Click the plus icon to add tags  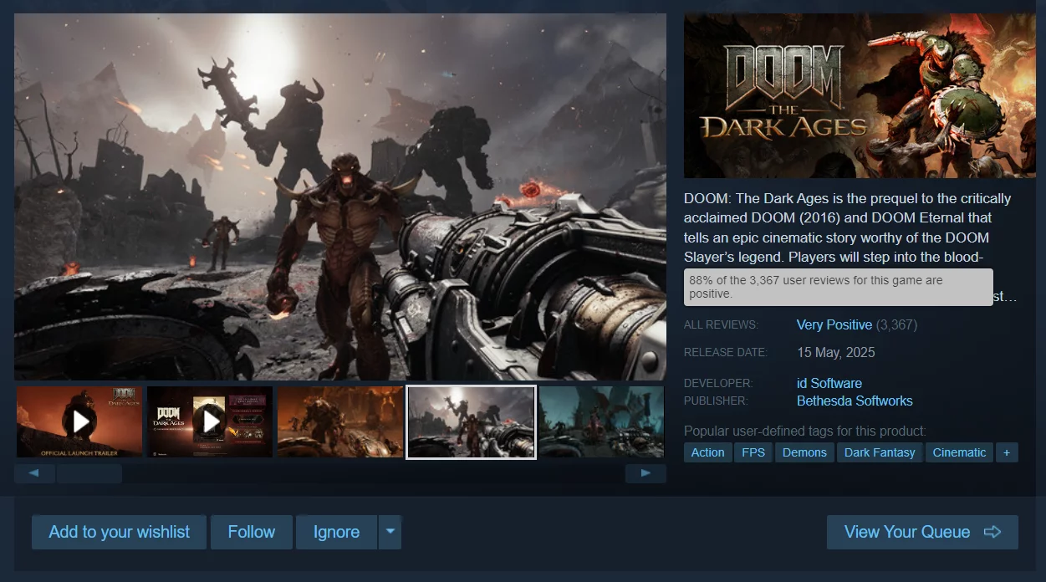click(x=1007, y=452)
